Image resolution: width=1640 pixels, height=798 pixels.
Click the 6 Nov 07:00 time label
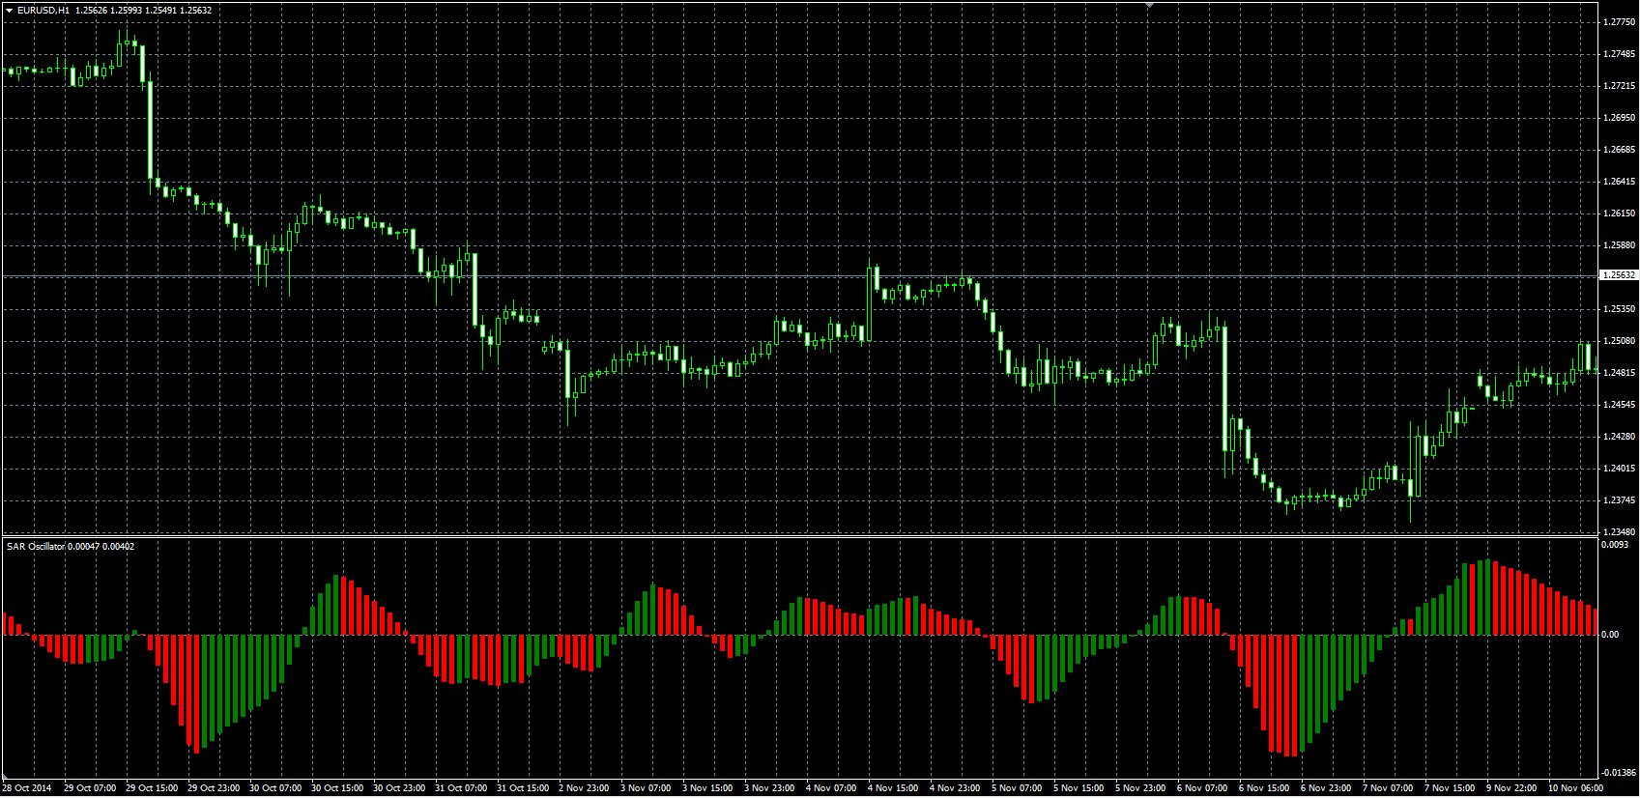point(1202,788)
